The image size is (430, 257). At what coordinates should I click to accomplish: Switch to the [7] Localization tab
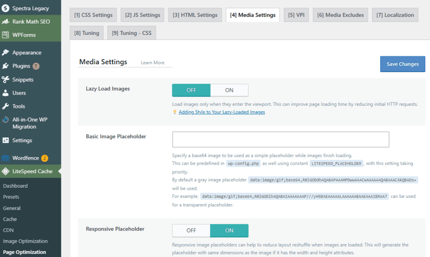395,15
